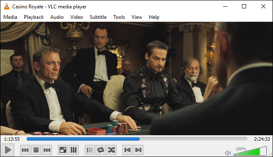
Task: Go to previous chapter
Action: (127, 150)
